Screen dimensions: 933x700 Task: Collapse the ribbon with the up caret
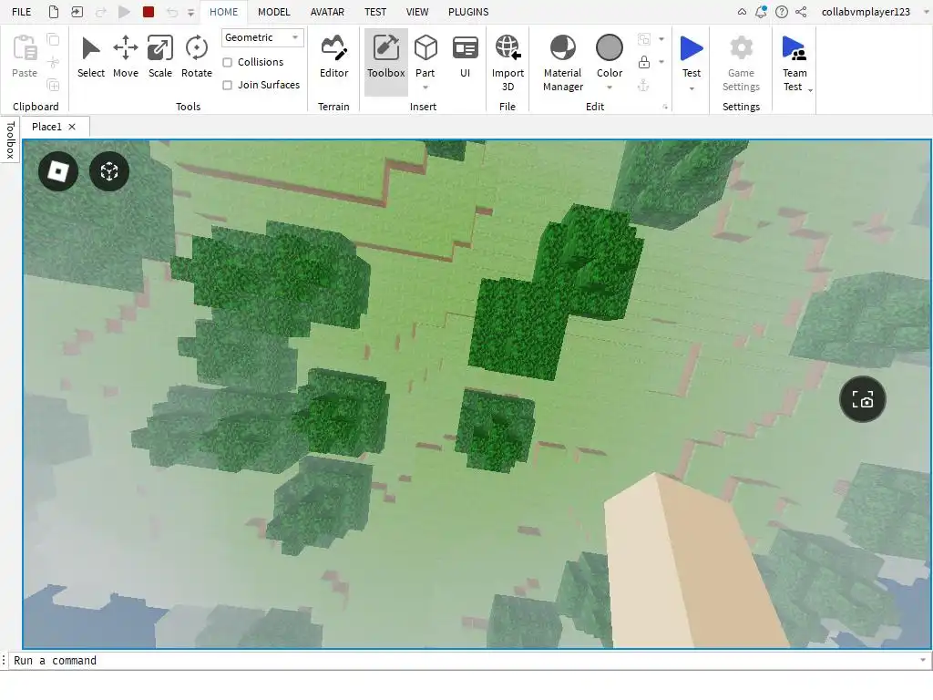pyautogui.click(x=742, y=12)
